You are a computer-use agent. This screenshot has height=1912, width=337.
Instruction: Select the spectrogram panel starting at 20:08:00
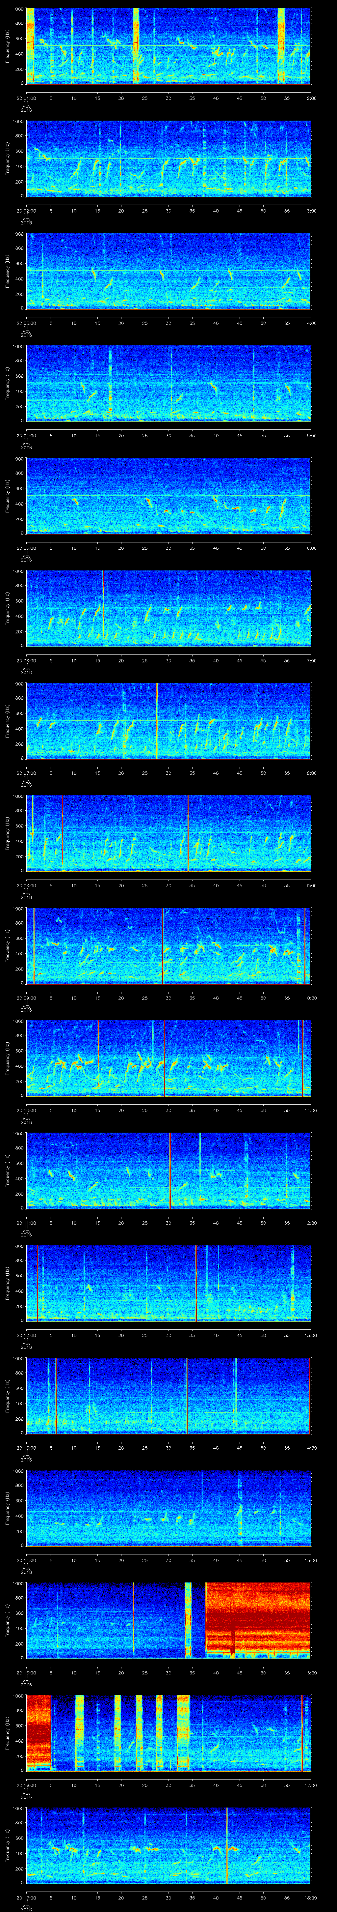pos(168,833)
